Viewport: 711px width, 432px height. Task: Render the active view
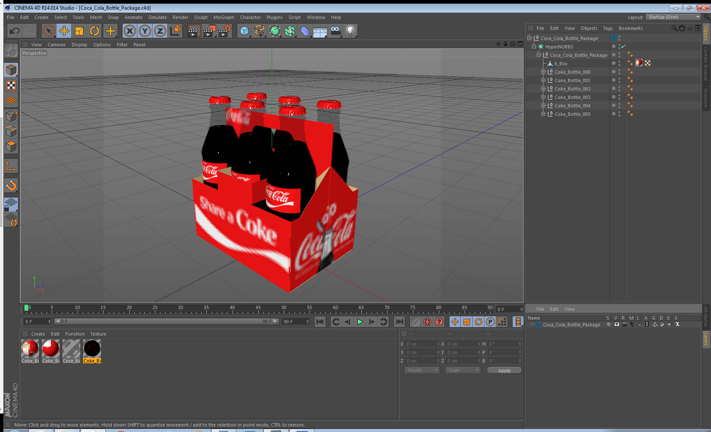(x=193, y=31)
